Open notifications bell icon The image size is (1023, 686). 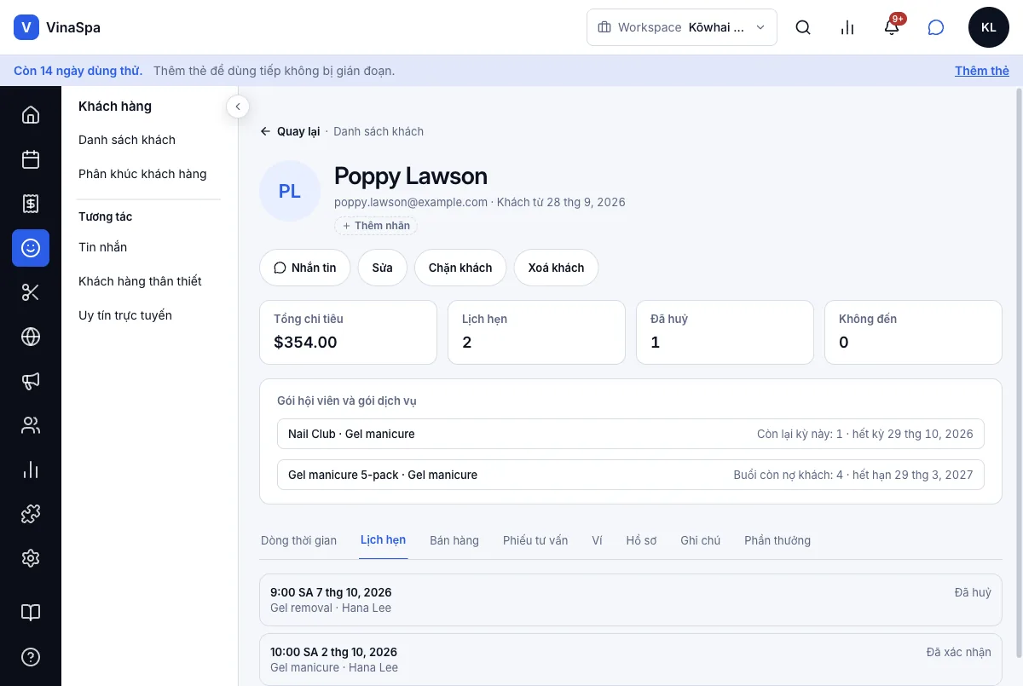892,27
